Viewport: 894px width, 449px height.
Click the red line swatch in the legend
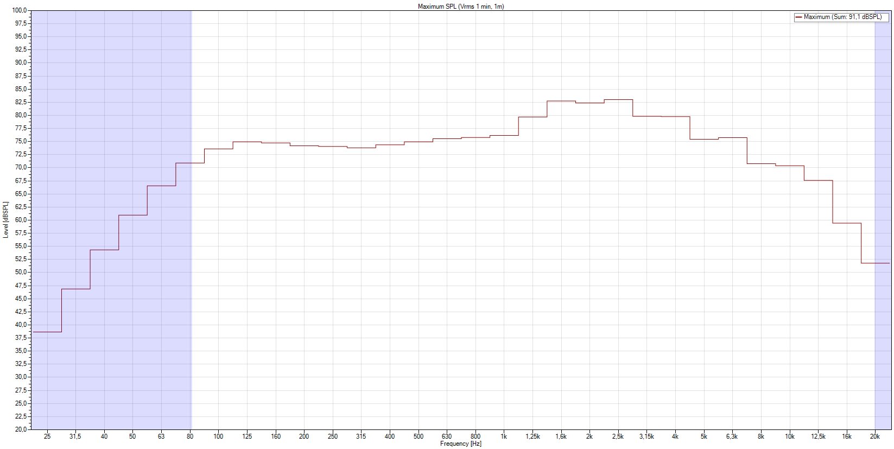[798, 17]
